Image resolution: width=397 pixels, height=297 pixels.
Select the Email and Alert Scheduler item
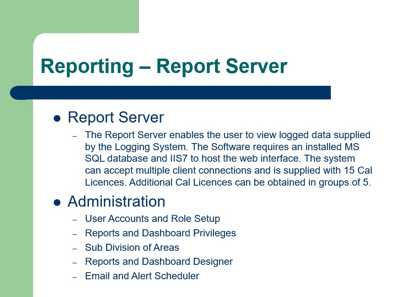[141, 276]
